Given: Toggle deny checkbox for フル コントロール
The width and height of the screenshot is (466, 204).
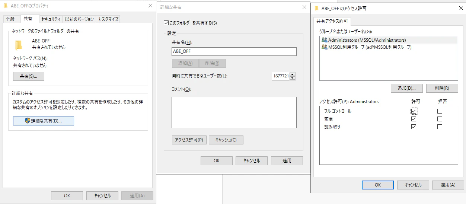Looking at the screenshot, I should (440, 111).
